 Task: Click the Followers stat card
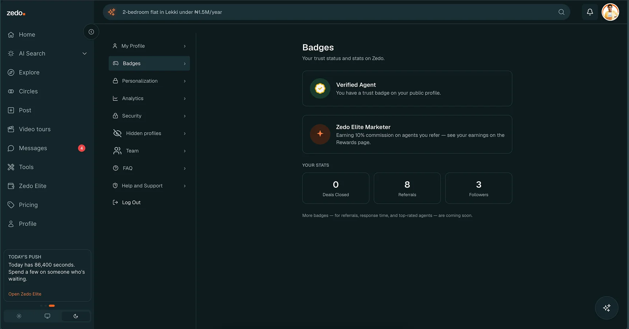click(x=478, y=188)
